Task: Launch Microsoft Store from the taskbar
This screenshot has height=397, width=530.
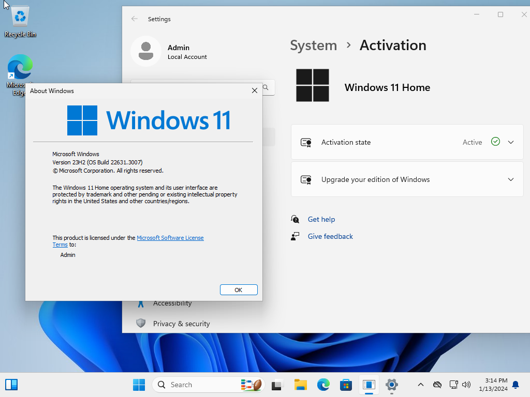Action: click(x=346, y=385)
